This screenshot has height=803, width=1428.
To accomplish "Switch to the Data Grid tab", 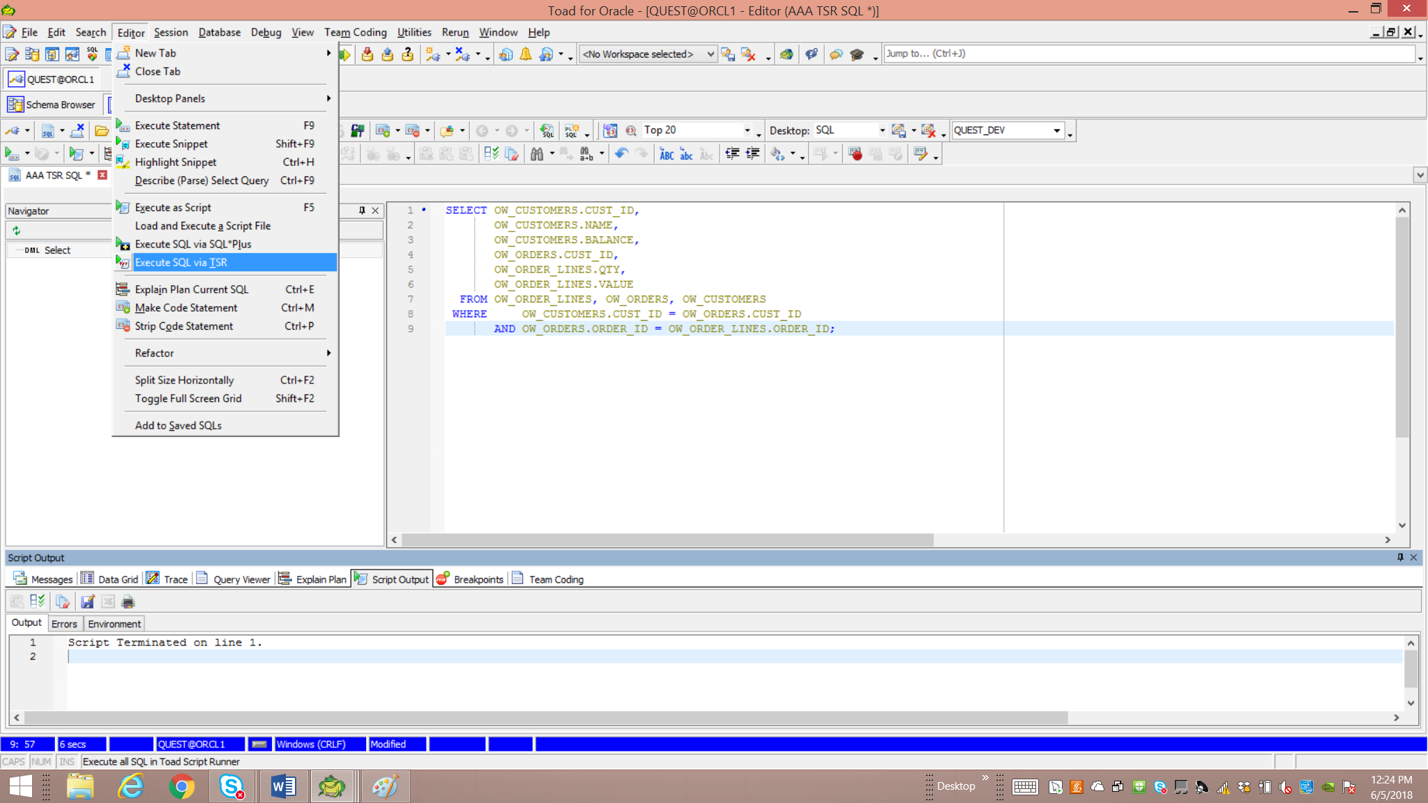I will (109, 579).
